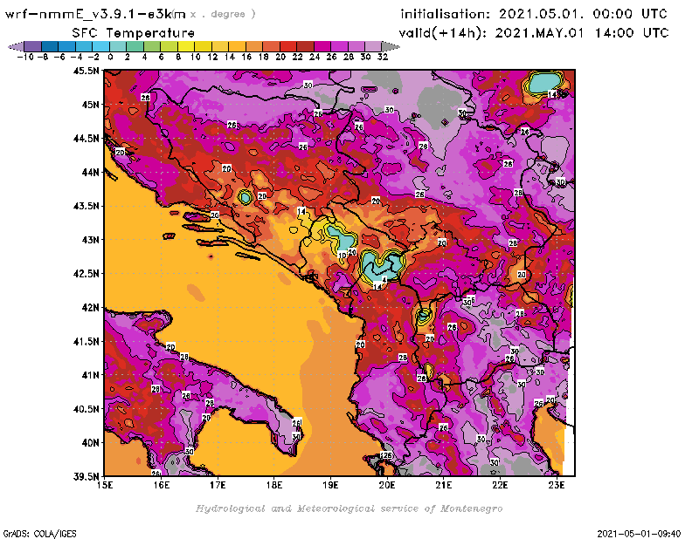Click the '44N' latitude axis label
The height and width of the screenshot is (539, 699).
pos(90,172)
